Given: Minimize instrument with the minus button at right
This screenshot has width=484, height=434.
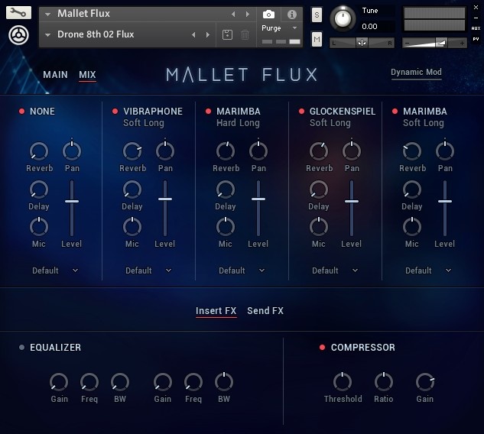Looking at the screenshot, I should pos(476,18).
